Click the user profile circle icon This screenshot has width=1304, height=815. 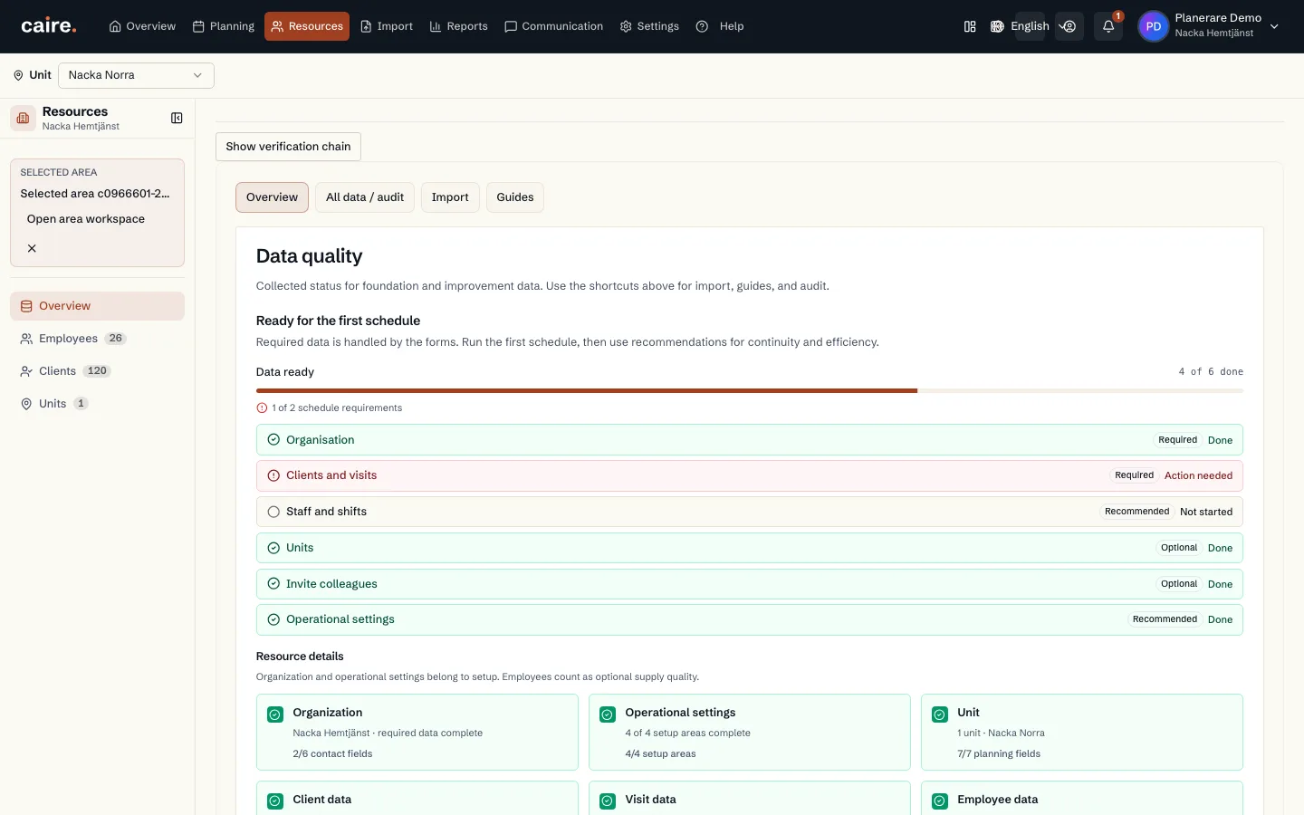(1069, 26)
